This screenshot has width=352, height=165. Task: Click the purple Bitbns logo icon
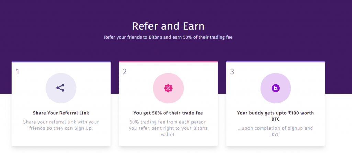(x=275, y=88)
